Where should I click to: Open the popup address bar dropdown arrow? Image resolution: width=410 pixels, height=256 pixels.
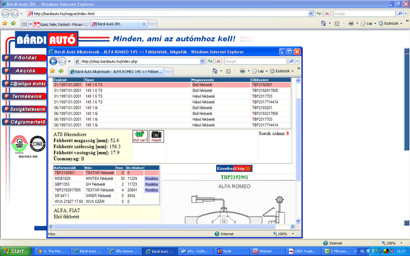click(x=202, y=61)
